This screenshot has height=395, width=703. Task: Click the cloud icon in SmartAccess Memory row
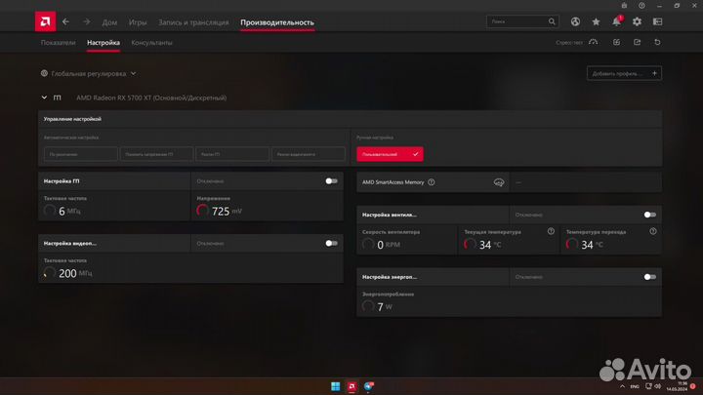[499, 182]
